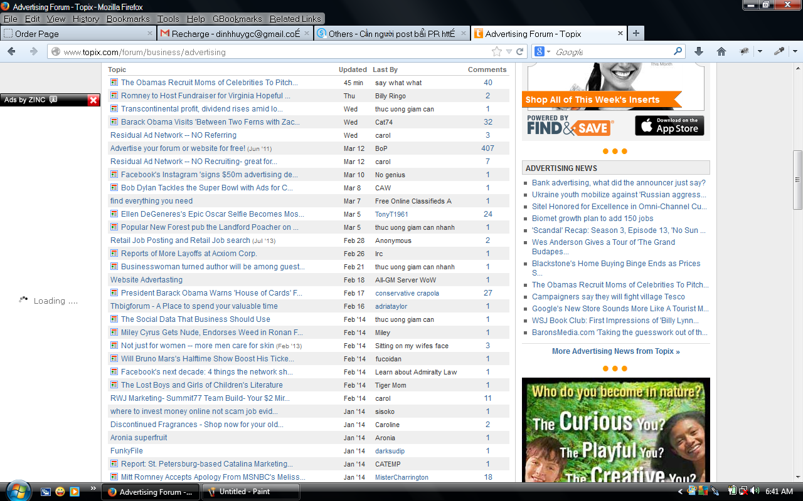803x501 pixels.
Task: Close the Ads by ZINC panel
Action: point(93,100)
